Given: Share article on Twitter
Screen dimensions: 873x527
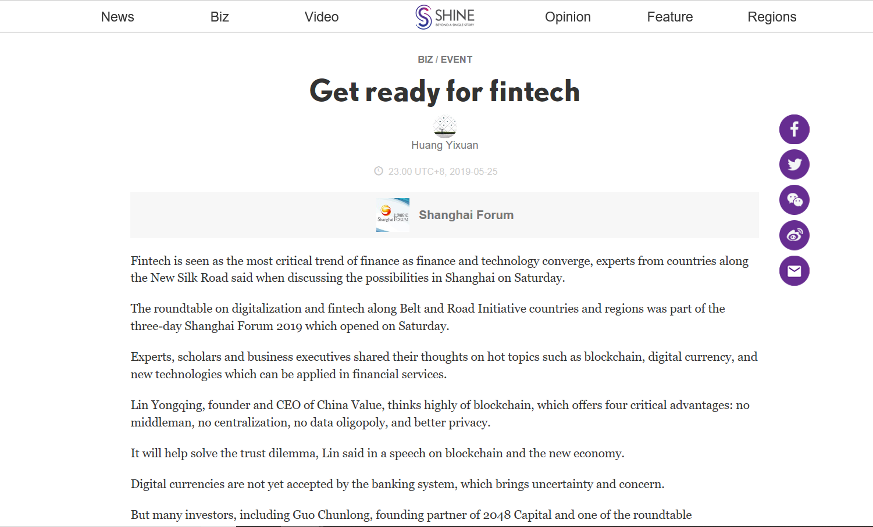Looking at the screenshot, I should pyautogui.click(x=794, y=164).
